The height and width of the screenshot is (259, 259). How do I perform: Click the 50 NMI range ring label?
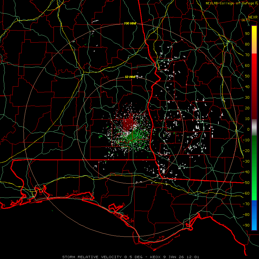(x=130, y=77)
